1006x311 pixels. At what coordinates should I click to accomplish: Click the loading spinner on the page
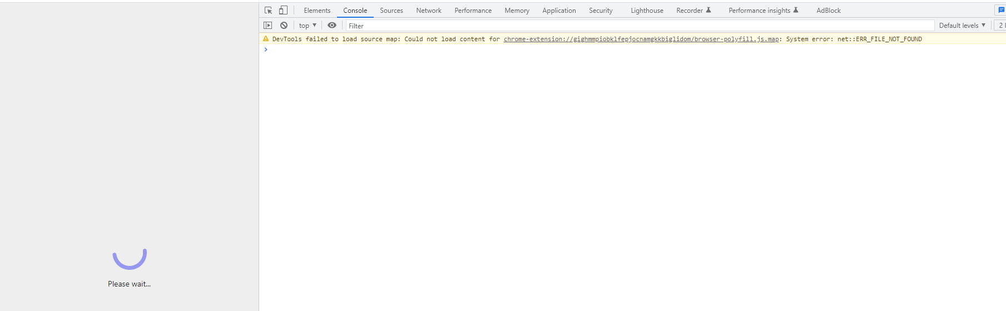click(x=130, y=259)
